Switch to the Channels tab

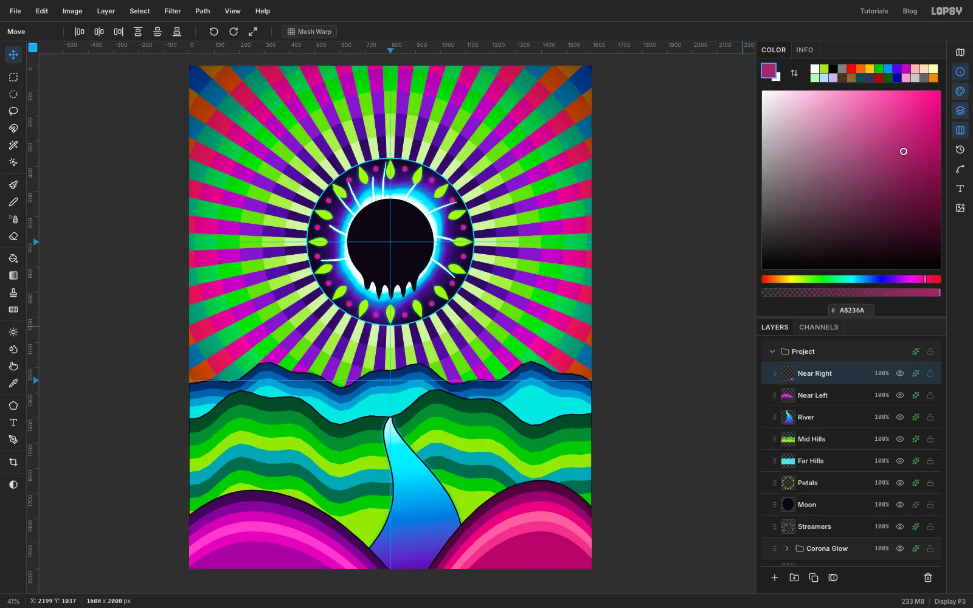(819, 327)
